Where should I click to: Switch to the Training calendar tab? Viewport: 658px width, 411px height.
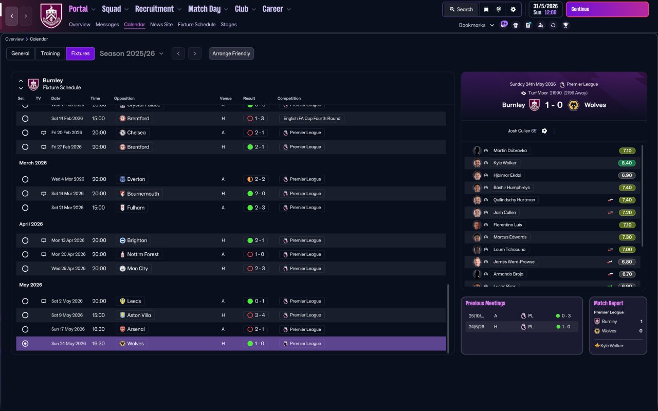tap(50, 53)
